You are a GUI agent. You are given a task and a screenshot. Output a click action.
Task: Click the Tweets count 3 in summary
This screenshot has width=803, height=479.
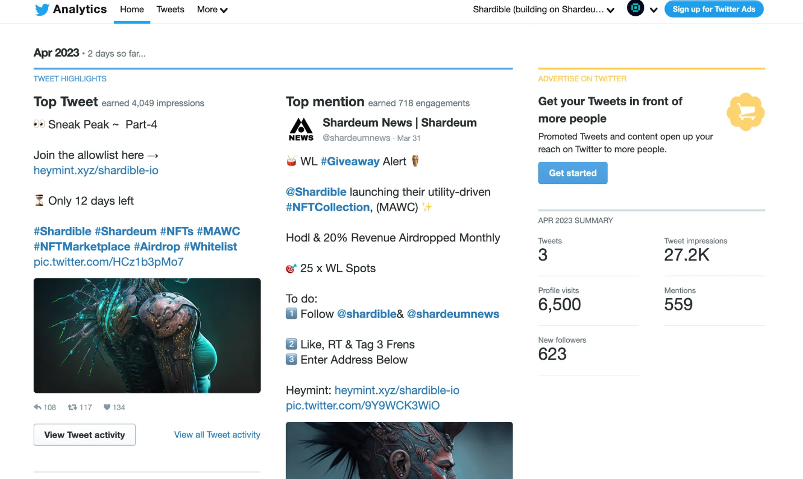pos(543,255)
